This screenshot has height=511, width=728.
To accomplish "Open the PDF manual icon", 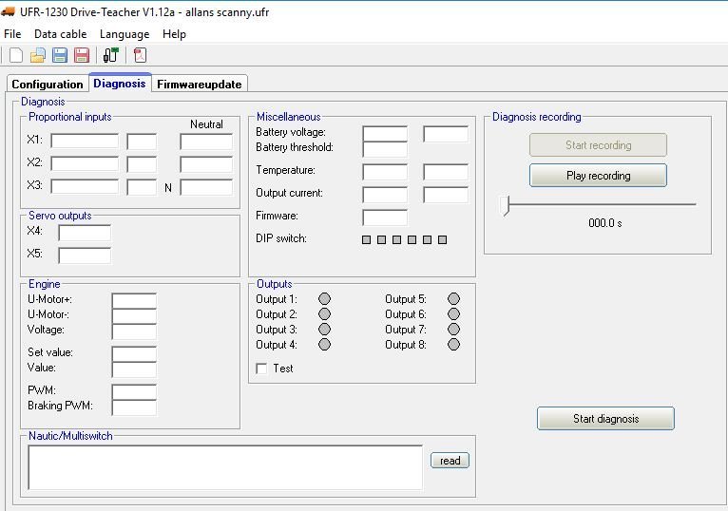I will (141, 55).
